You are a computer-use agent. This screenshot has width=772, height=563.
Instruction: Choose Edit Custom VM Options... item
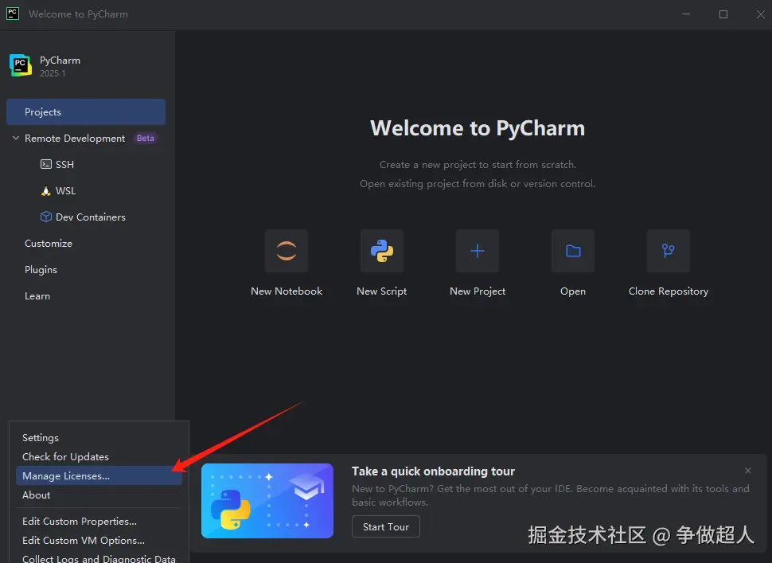click(99, 541)
